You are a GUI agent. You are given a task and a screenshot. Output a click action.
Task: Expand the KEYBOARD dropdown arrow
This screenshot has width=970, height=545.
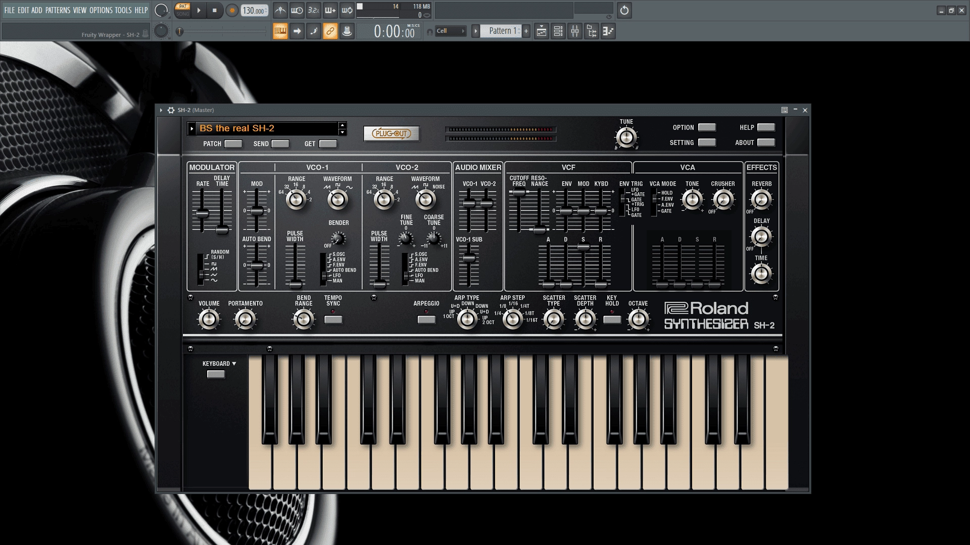coord(234,364)
